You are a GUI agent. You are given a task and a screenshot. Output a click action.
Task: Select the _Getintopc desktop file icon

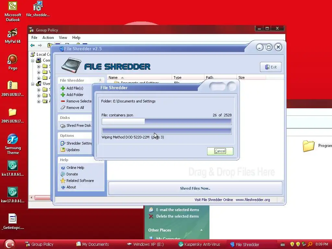(x=13, y=222)
